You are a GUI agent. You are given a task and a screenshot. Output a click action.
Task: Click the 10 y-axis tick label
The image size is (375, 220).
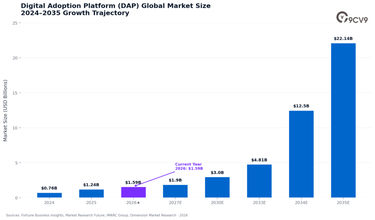coord(15,128)
